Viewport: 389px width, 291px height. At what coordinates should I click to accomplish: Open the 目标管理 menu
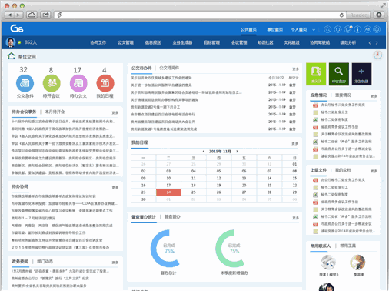(211, 42)
